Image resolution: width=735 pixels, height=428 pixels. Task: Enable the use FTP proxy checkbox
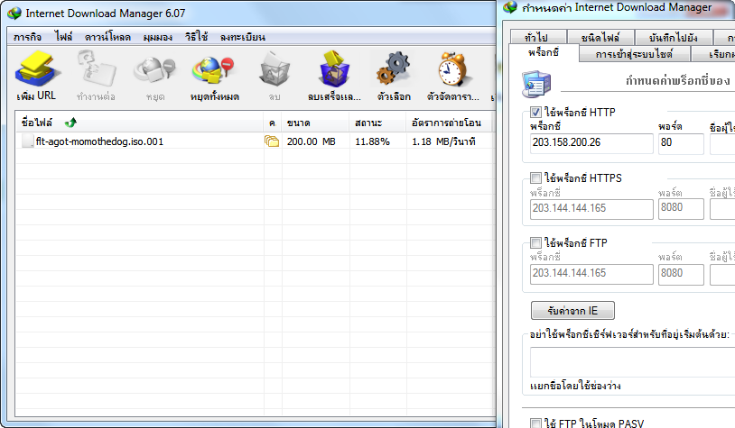[535, 242]
